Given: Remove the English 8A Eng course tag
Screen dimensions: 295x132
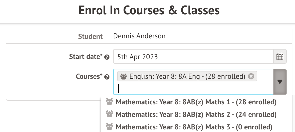Looking at the screenshot, I should [x=251, y=76].
